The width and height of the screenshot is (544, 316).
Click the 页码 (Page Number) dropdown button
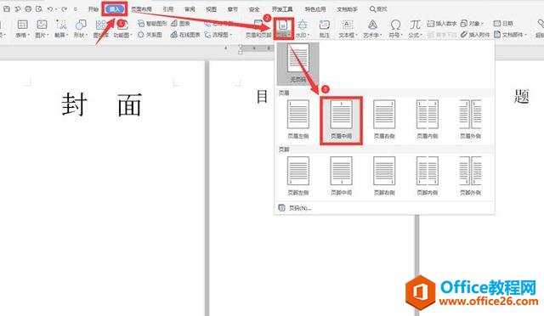283,28
